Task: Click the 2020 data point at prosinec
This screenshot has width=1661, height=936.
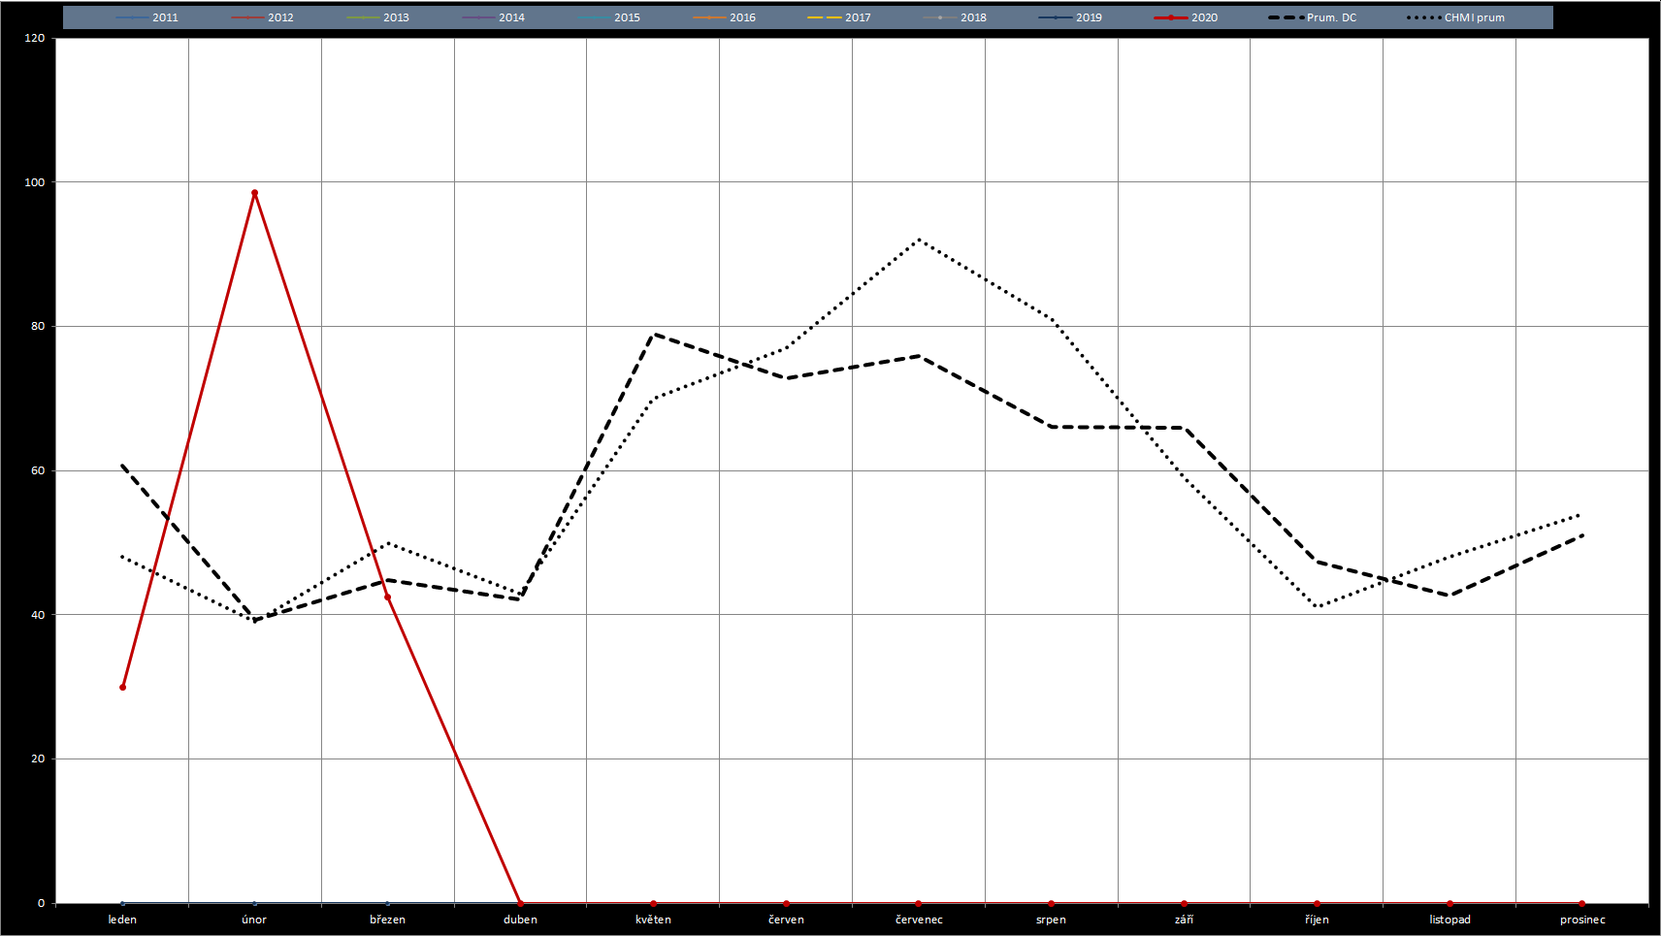Action: click(1582, 903)
